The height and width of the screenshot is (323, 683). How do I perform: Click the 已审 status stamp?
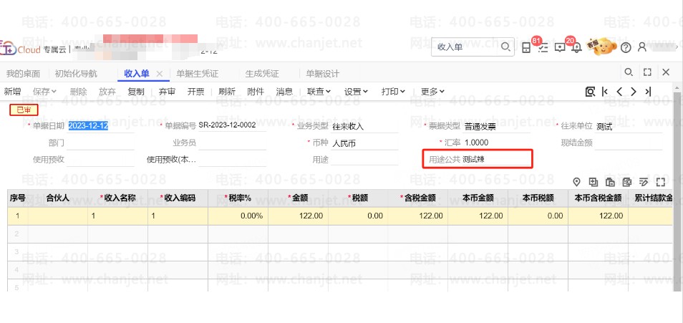click(24, 110)
